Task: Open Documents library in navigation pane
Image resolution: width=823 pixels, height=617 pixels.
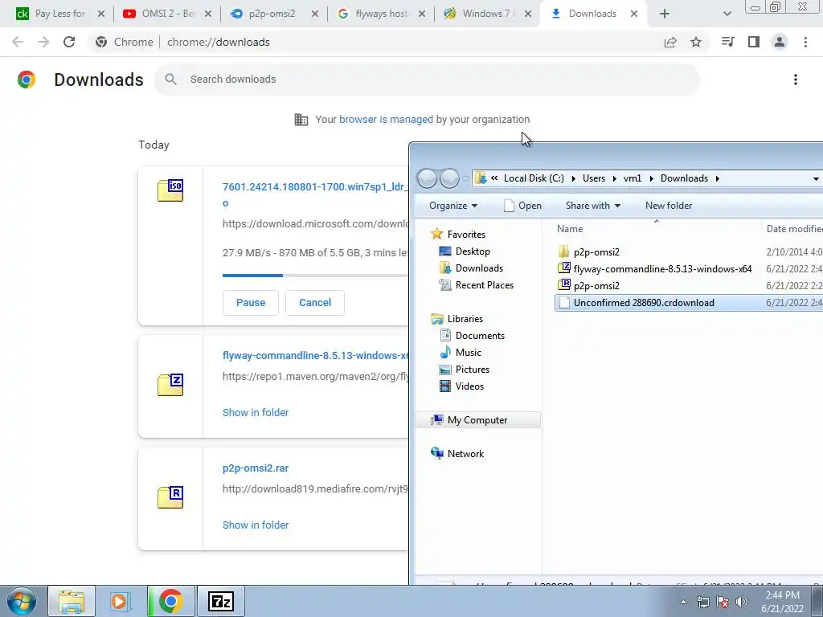Action: 480,336
